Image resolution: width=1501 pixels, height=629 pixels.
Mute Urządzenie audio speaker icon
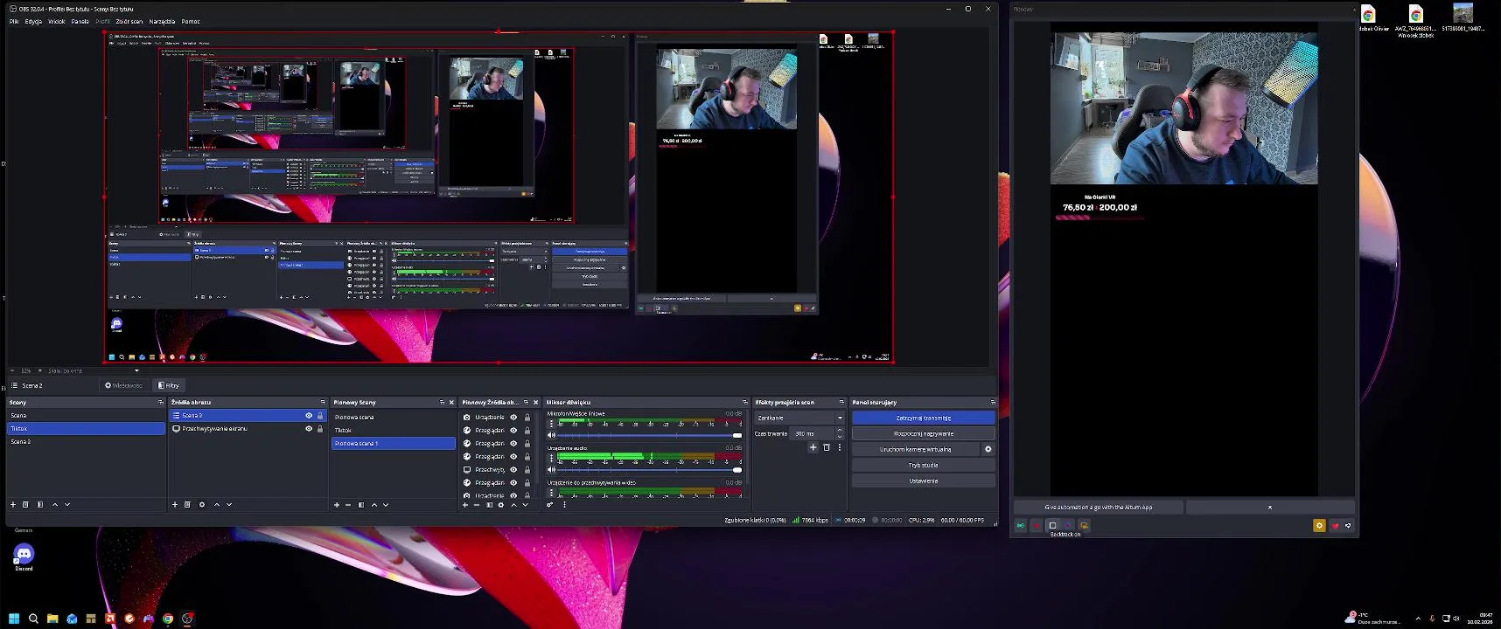(551, 469)
